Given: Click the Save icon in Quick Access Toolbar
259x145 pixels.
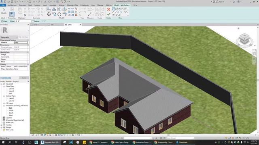Looking at the screenshot, I should point(12,2).
